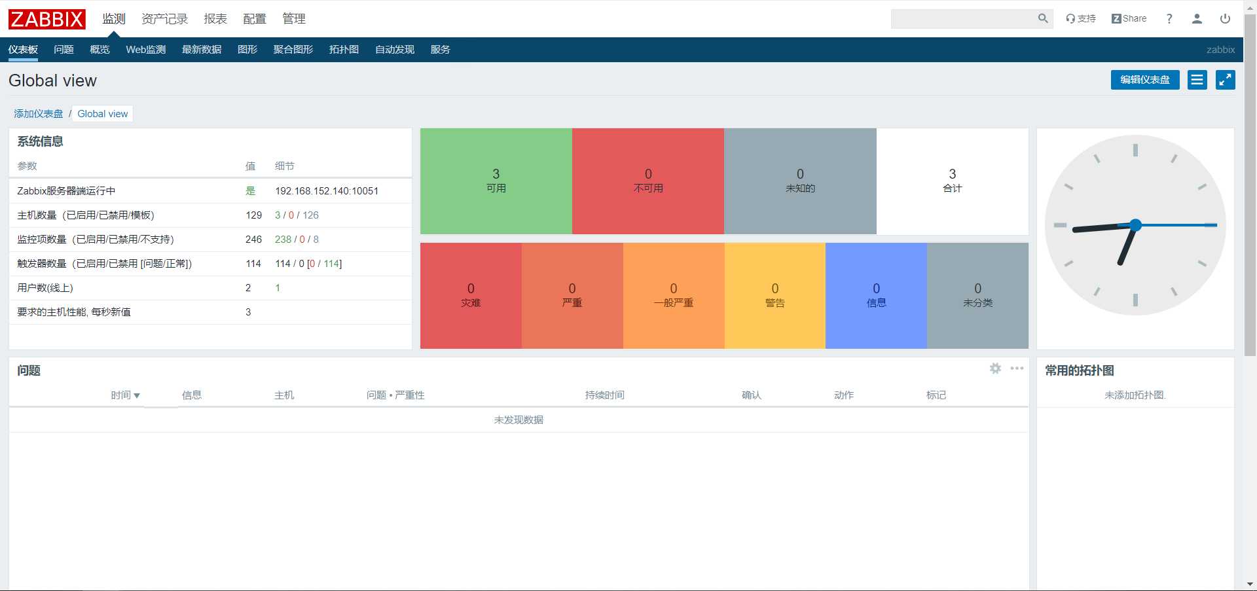This screenshot has height=591, width=1257.
Task: Click the 警告 severity tile
Action: [x=775, y=296]
